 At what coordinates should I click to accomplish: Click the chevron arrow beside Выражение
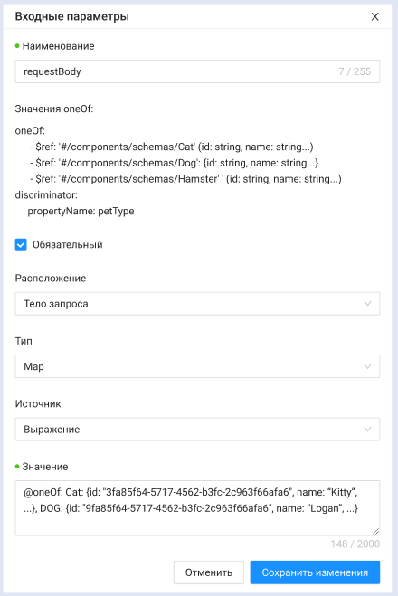click(367, 429)
